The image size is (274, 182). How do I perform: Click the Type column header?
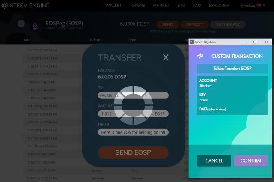(132, 40)
